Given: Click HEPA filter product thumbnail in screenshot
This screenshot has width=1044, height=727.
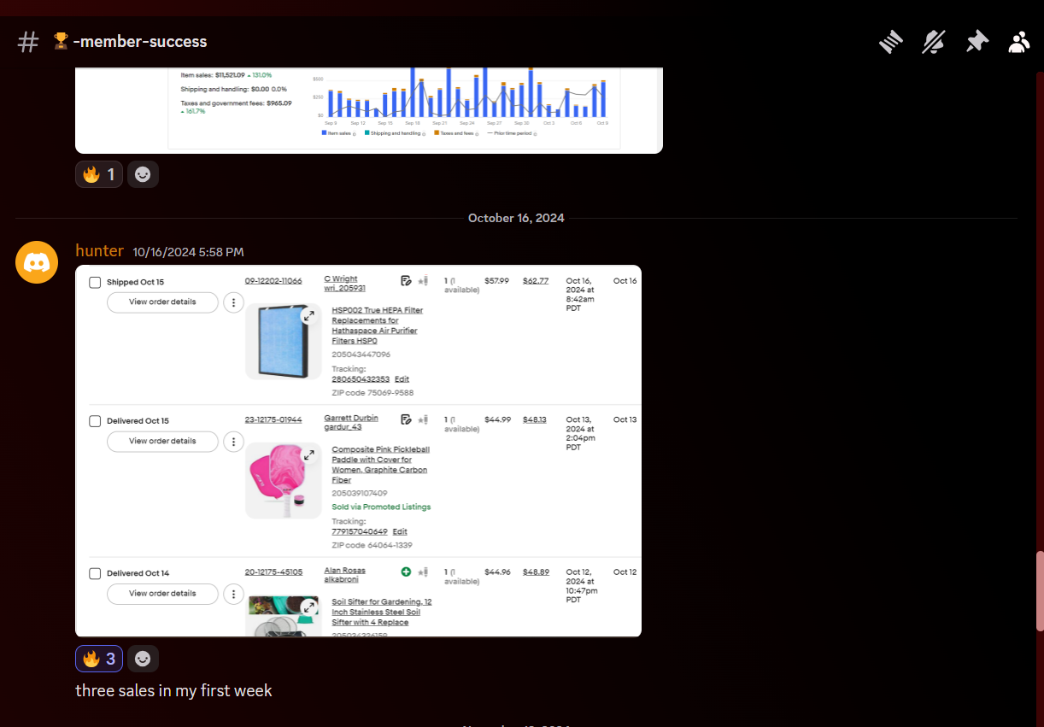Looking at the screenshot, I should 283,342.
